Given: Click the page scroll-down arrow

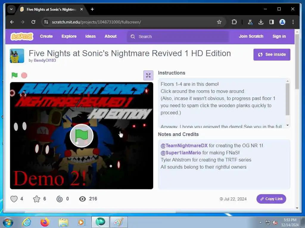Looking at the screenshot, I should [297, 208].
